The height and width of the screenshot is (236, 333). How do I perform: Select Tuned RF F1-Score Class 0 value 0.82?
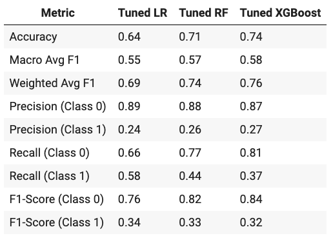(x=190, y=199)
